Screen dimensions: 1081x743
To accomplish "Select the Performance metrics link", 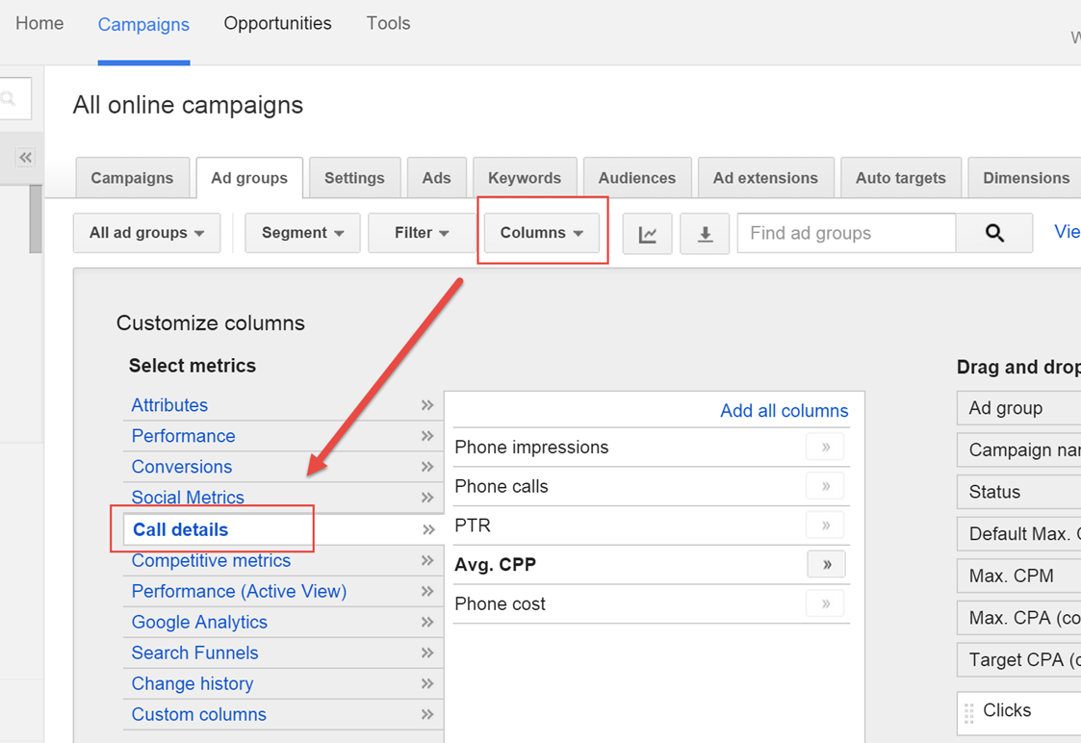I will 184,436.
